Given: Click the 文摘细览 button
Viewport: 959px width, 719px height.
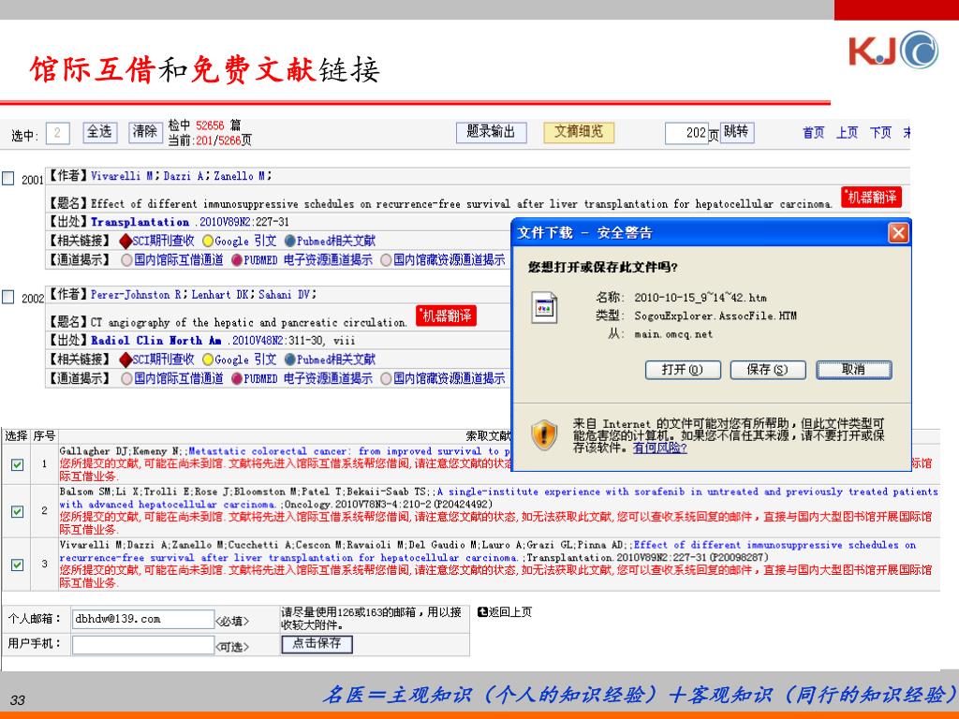Looking at the screenshot, I should point(579,132).
